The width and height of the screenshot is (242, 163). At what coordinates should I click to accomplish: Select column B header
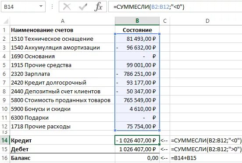137,21
